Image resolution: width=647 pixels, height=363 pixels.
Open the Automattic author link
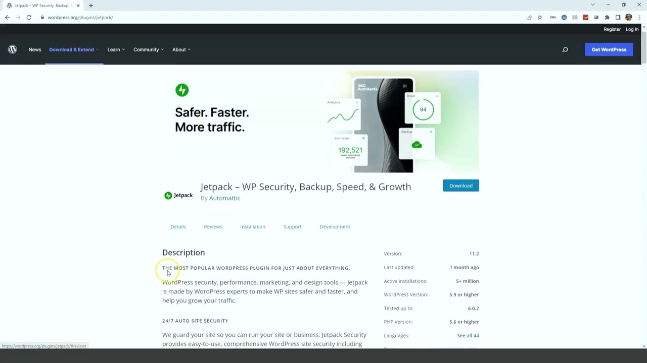[224, 198]
